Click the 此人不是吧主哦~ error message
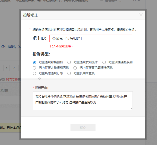 pyautogui.click(x=61, y=46)
